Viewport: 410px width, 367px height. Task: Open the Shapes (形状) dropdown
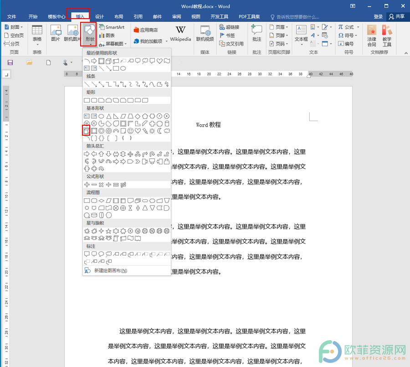(x=90, y=35)
